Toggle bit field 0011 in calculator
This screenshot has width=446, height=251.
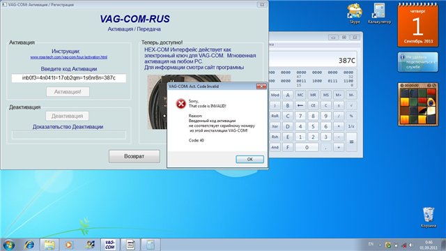coord(301,81)
